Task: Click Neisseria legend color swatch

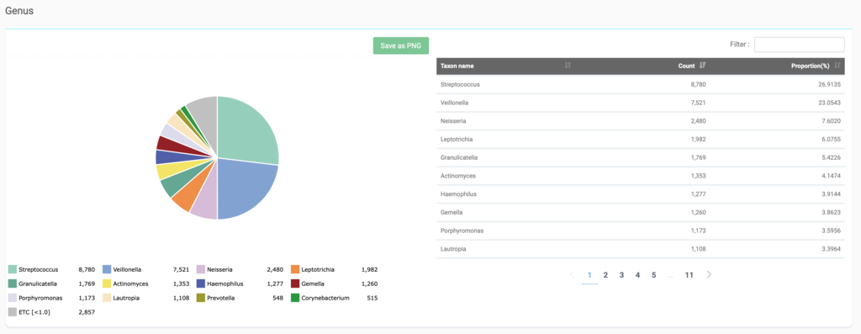Action: click(x=201, y=270)
